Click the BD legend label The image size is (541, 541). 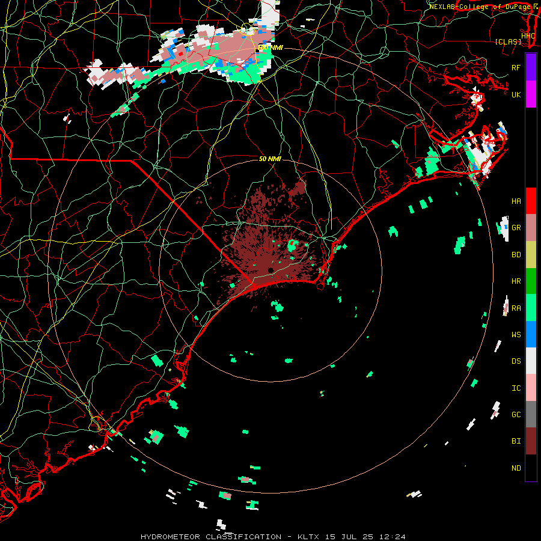coord(516,255)
